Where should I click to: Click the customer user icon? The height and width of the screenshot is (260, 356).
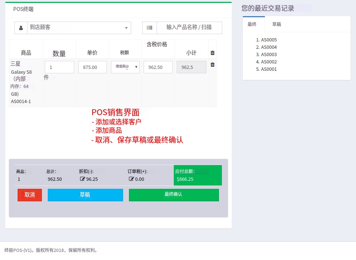click(21, 28)
